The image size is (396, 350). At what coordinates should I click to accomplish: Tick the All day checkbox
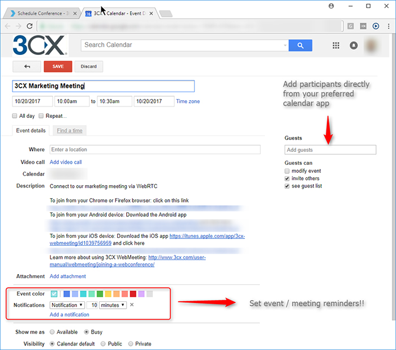coord(15,116)
